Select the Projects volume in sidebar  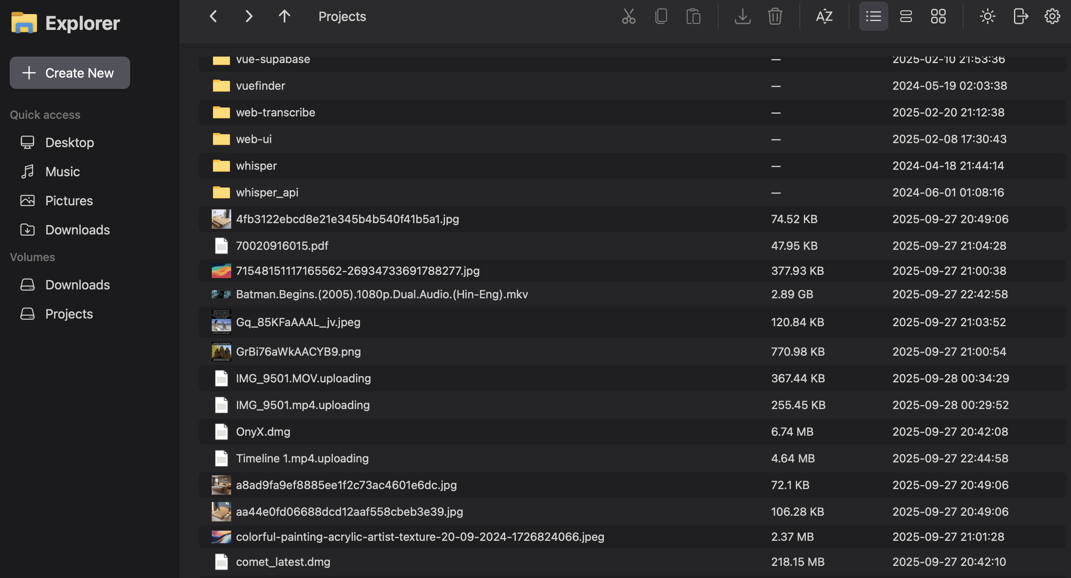pyautogui.click(x=69, y=314)
